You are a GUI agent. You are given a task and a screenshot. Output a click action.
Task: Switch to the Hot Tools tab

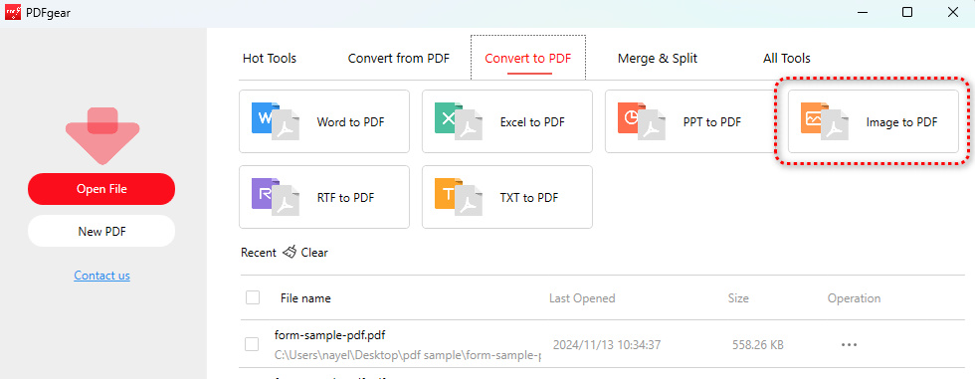click(x=270, y=59)
